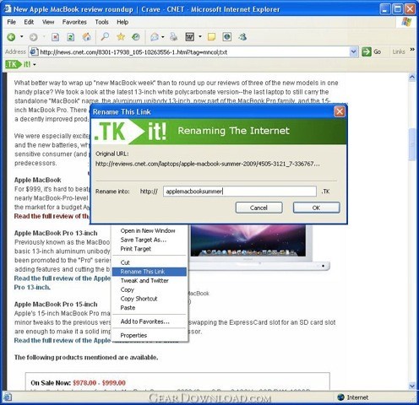Viewport: 419px width, 405px height.
Task: Open Search with magnifier icon
Action: 105,37
